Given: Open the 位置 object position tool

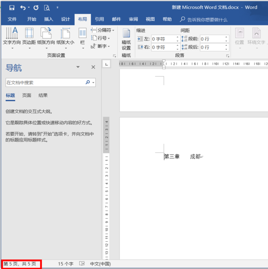Looking at the screenshot, I should [240, 38].
